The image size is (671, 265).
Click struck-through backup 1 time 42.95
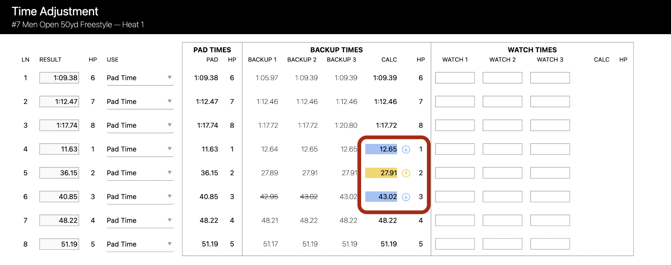[x=269, y=197]
